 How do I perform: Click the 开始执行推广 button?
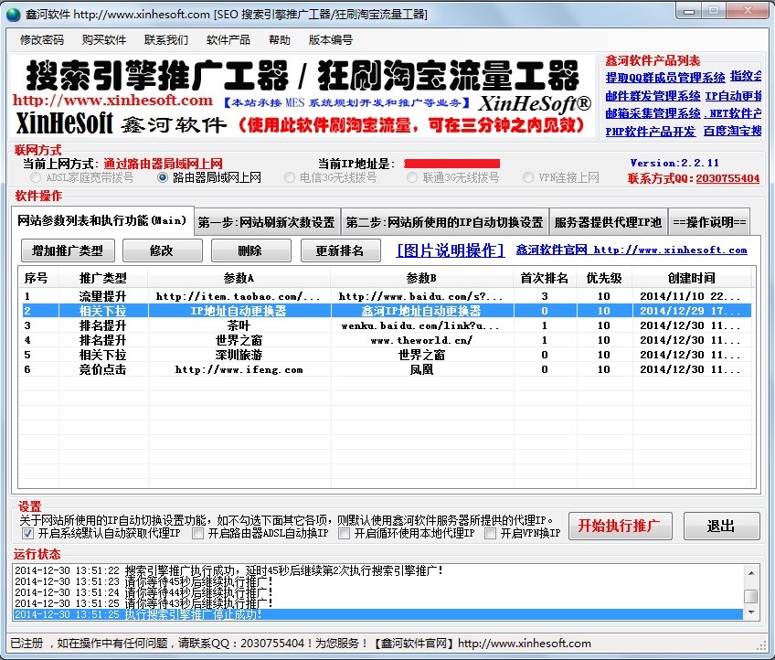(x=620, y=526)
